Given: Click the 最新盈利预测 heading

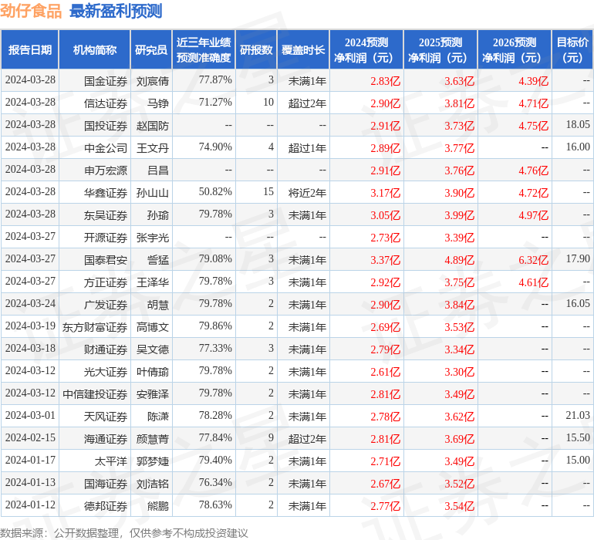Looking at the screenshot, I should [116, 11].
